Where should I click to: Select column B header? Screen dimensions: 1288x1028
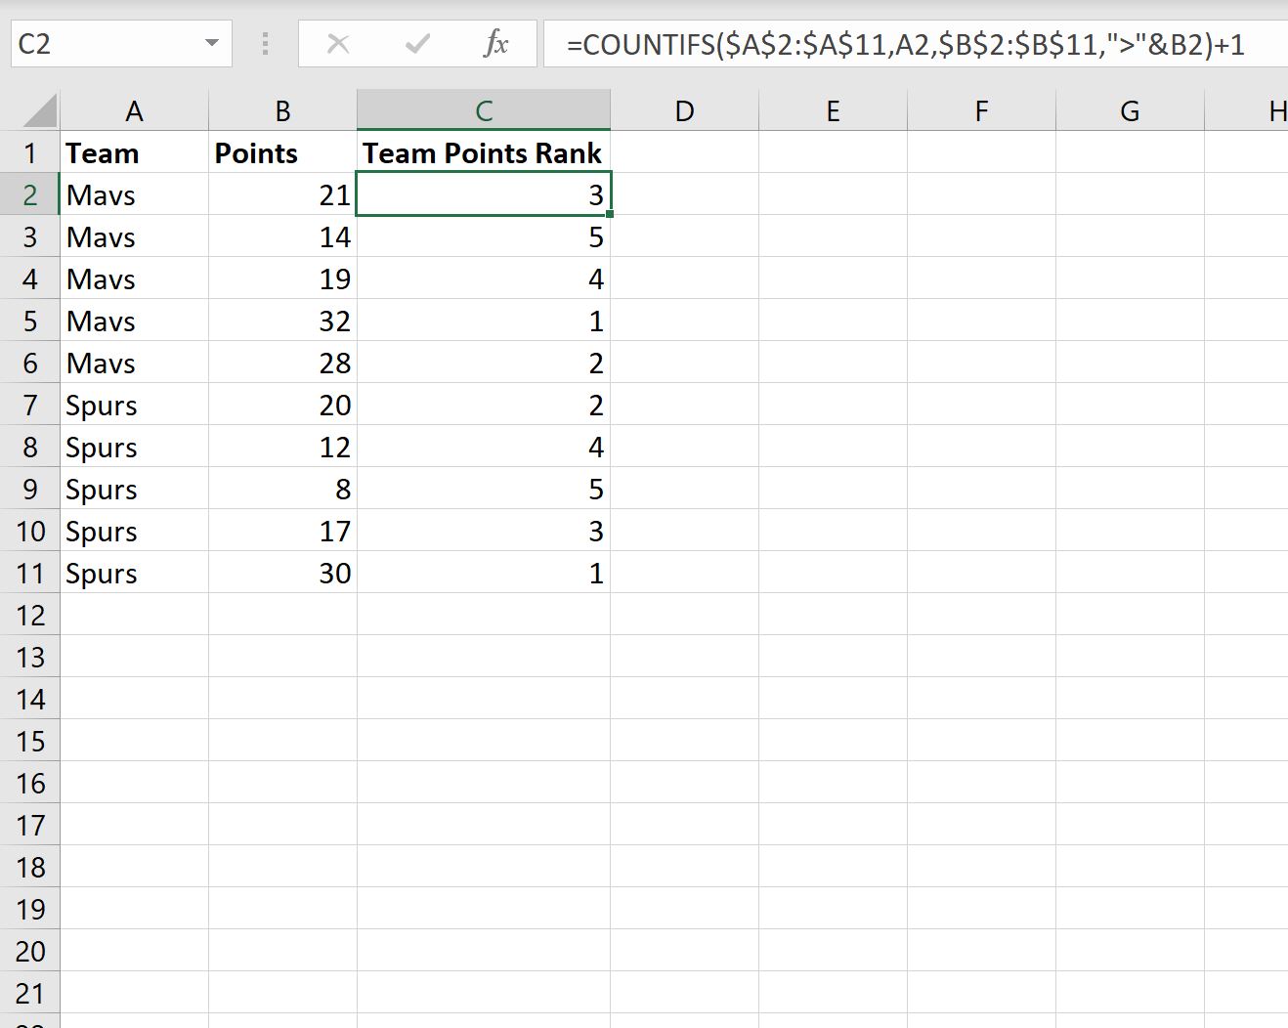coord(282,110)
